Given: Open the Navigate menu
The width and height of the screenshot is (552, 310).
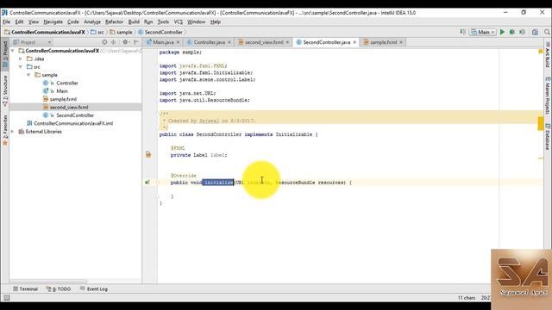Looking at the screenshot, I should coord(53,22).
